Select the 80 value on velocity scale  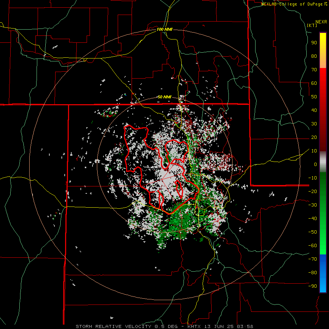(314, 56)
